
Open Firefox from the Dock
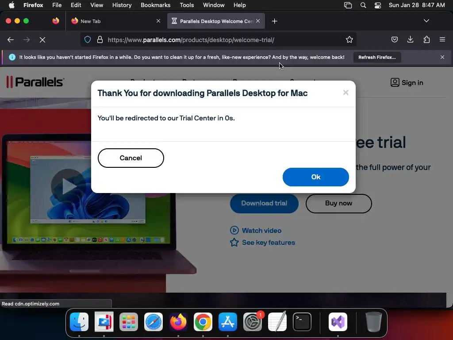pyautogui.click(x=178, y=322)
